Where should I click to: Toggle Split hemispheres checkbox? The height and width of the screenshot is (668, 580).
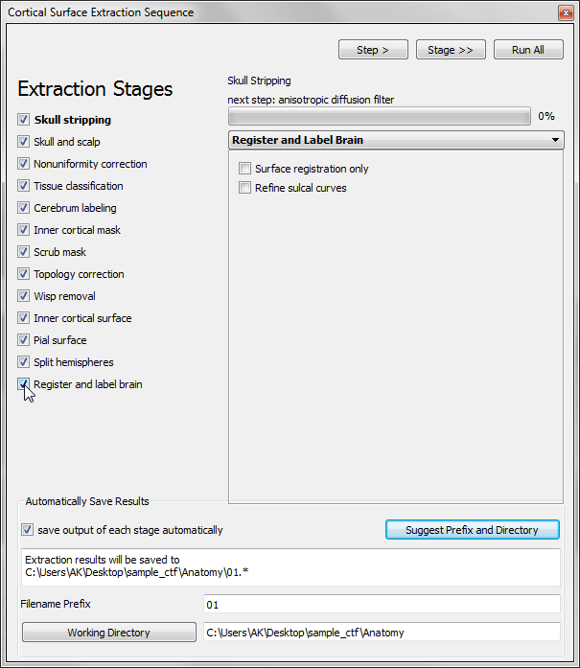24,362
